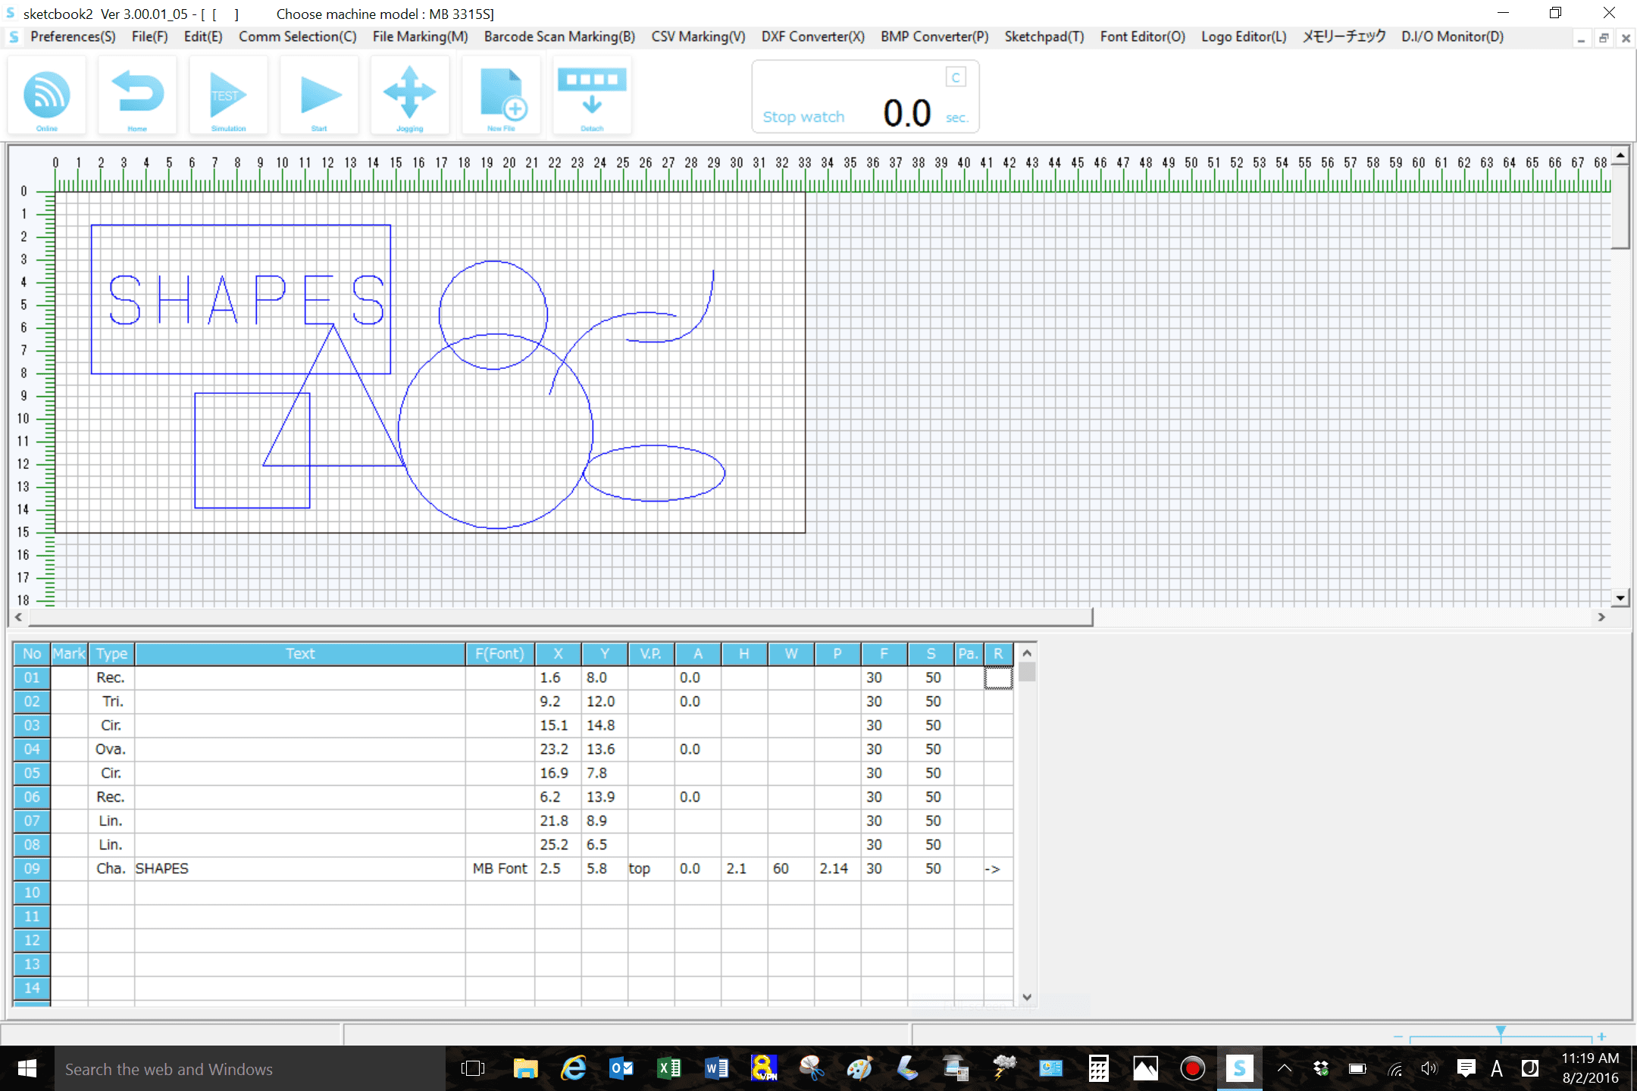Screen dimensions: 1637x1091
Task: Open Sketchpad(T) menu
Action: pyautogui.click(x=1044, y=36)
